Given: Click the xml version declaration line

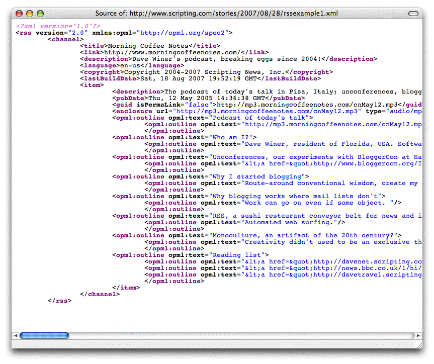Looking at the screenshot, I should click(58, 26).
